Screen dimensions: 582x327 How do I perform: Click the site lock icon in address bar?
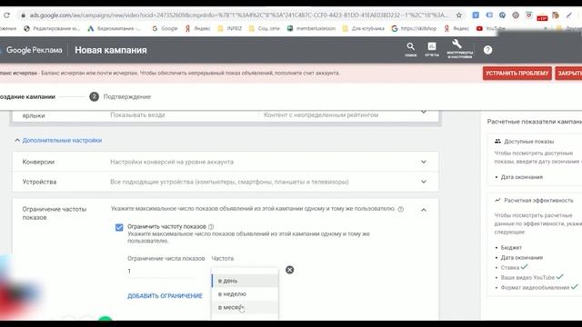[x=23, y=15]
